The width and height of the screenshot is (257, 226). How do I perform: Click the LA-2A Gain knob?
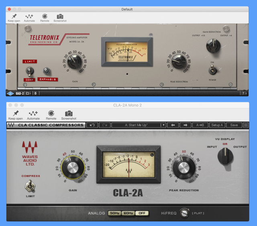75,62
